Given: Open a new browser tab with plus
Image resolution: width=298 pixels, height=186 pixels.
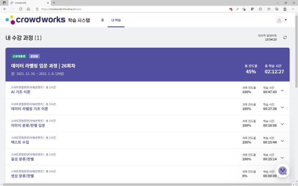Looking at the screenshot, I should click(x=54, y=3).
